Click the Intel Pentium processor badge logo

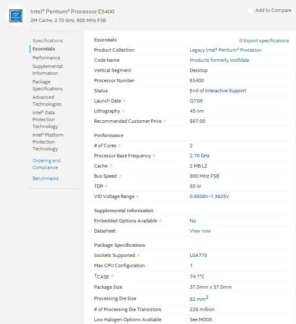coord(16,16)
